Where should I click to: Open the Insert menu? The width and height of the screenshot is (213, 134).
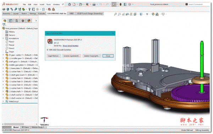(42, 5)
